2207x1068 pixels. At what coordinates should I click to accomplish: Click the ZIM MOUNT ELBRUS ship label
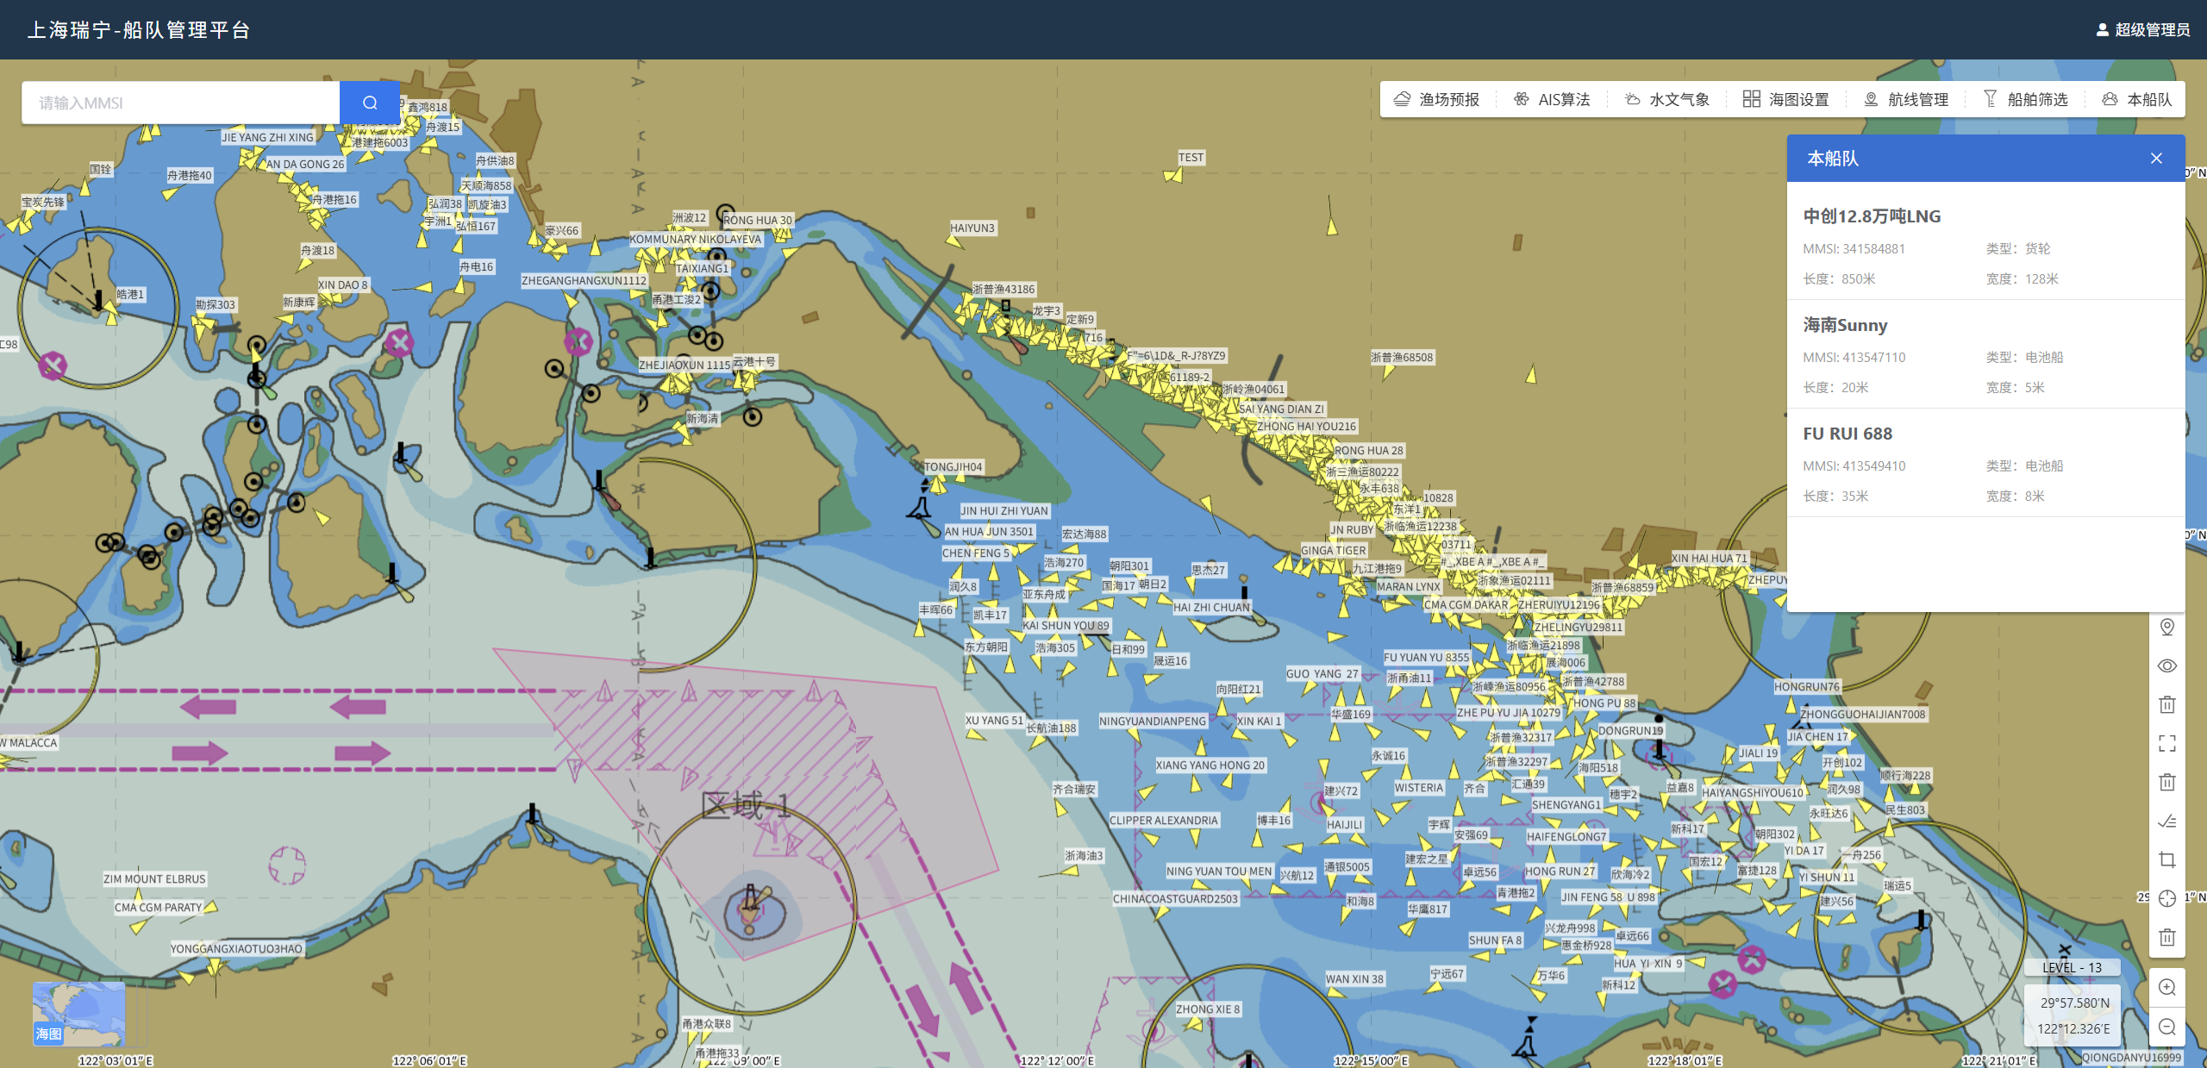point(155,879)
